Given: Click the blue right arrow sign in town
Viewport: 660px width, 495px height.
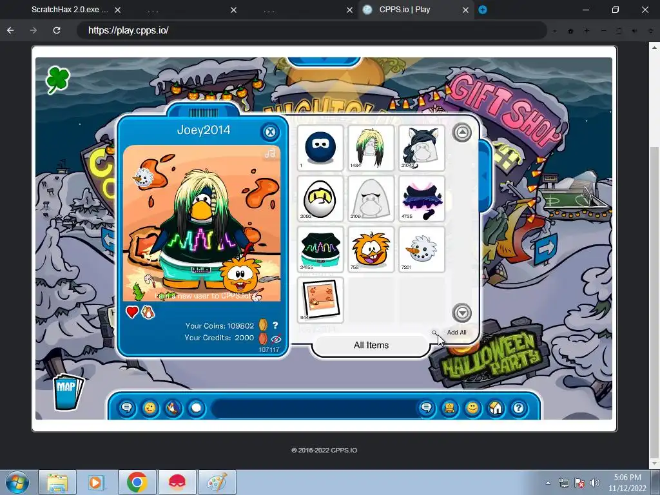Looking at the screenshot, I should pyautogui.click(x=546, y=249).
